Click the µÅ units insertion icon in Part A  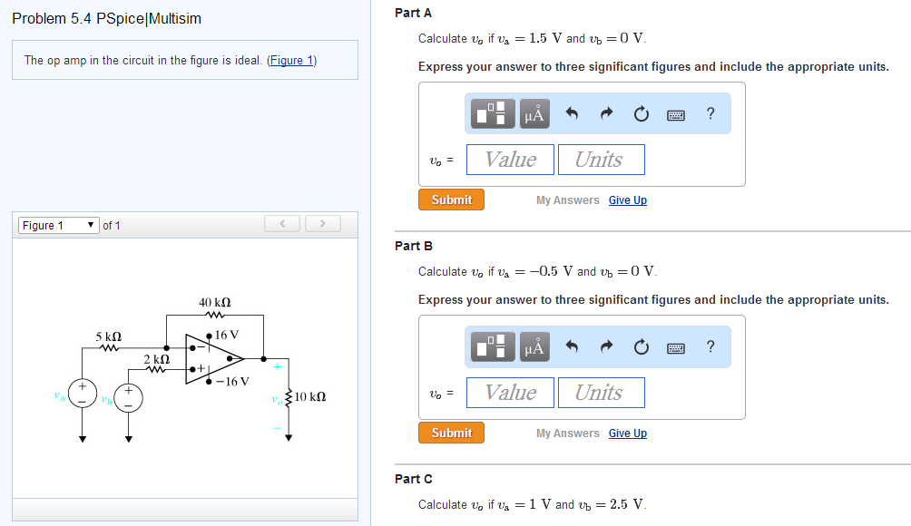click(534, 112)
